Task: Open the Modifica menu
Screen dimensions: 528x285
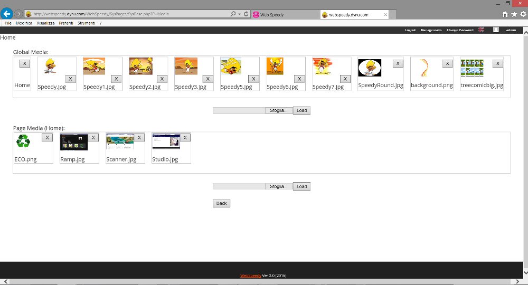Action: tap(24, 23)
